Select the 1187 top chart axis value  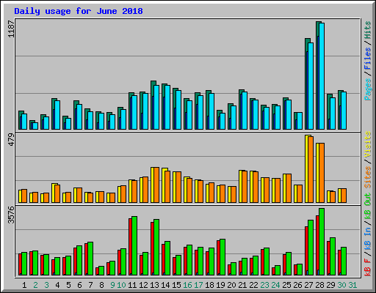click(x=11, y=29)
